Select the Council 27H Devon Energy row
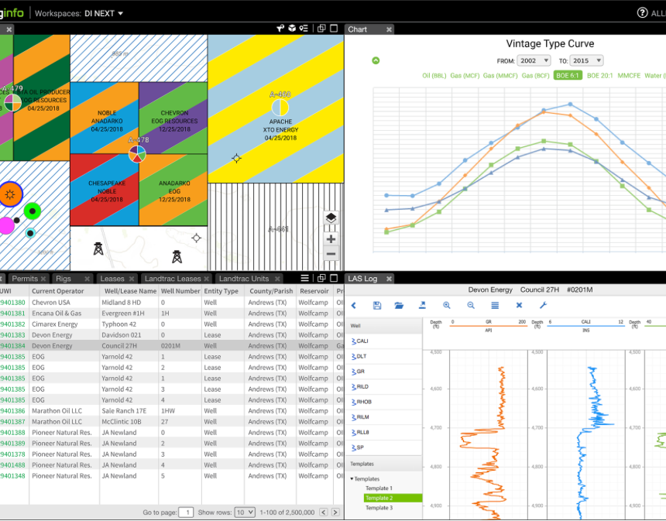Viewport: 666px width, 521px height. tap(172, 345)
